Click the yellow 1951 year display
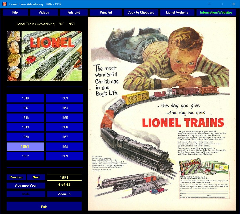Image resolution: width=240 pixels, height=214 pixels. [64, 178]
